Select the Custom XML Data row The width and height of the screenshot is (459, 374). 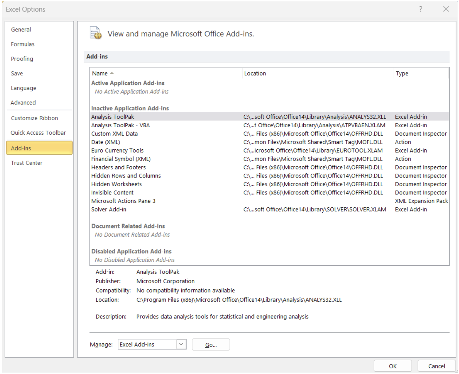[270, 134]
